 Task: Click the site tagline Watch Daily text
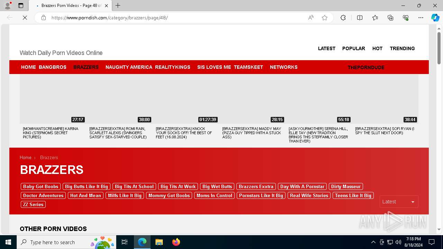61,53
